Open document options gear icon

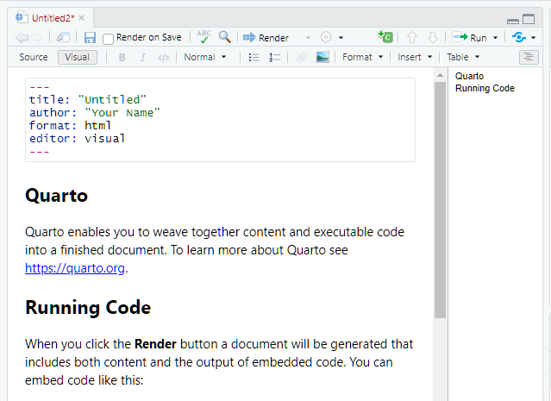tap(326, 37)
